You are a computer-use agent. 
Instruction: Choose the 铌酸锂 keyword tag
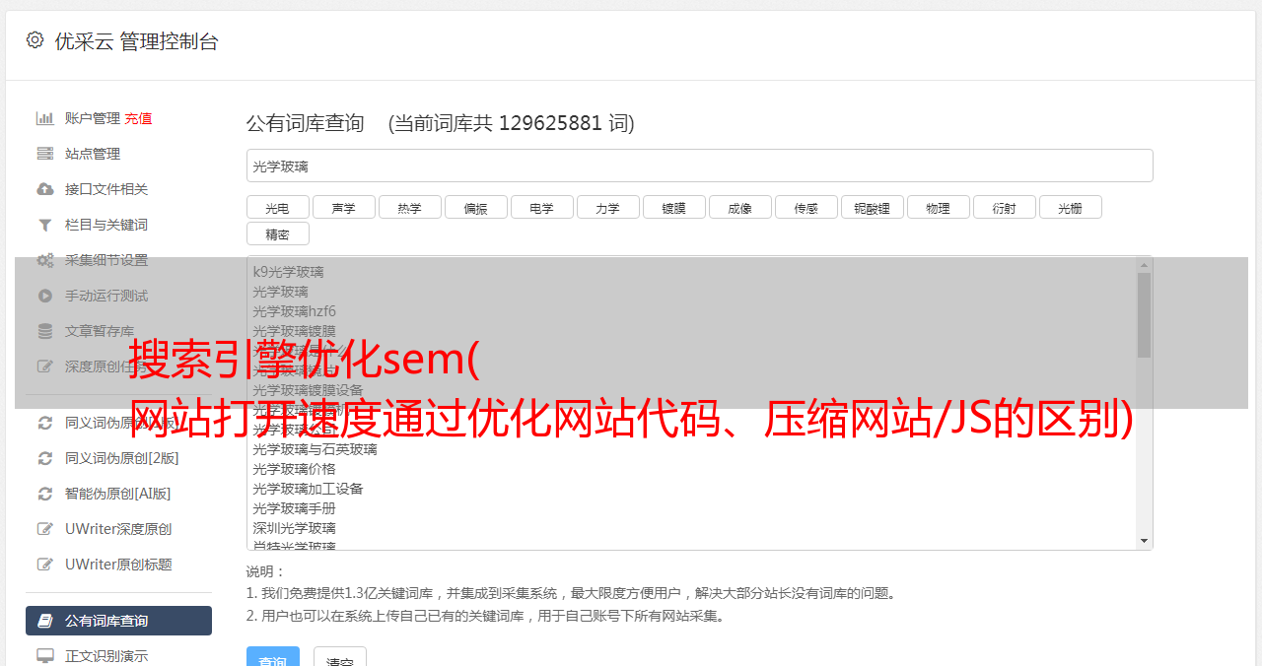click(x=873, y=208)
